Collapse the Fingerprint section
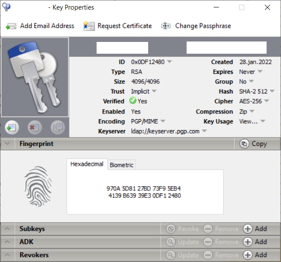 (7, 144)
